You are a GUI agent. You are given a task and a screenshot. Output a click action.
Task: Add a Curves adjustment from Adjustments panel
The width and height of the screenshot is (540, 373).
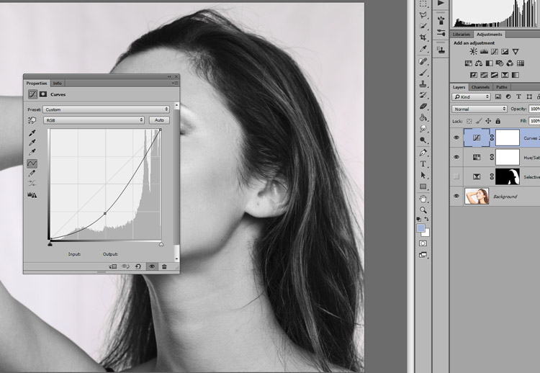click(494, 52)
